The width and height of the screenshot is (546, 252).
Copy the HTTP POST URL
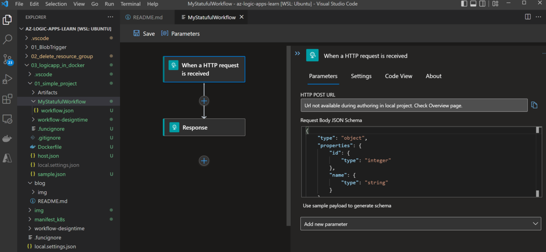(x=535, y=106)
